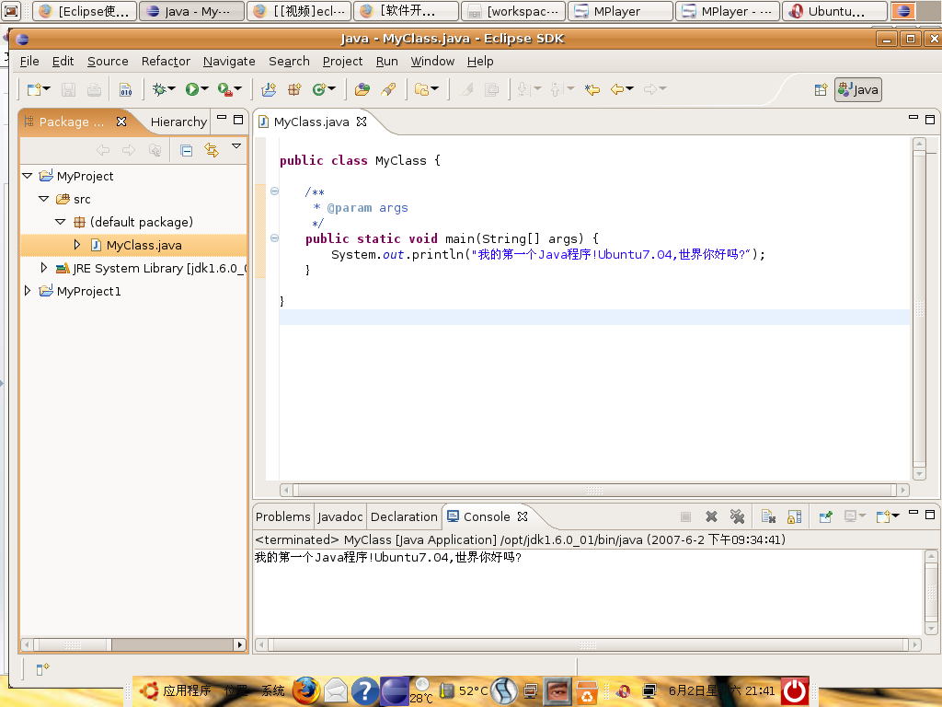Open the Package Explorer view menu triangle
The image size is (942, 707).
coord(236,146)
